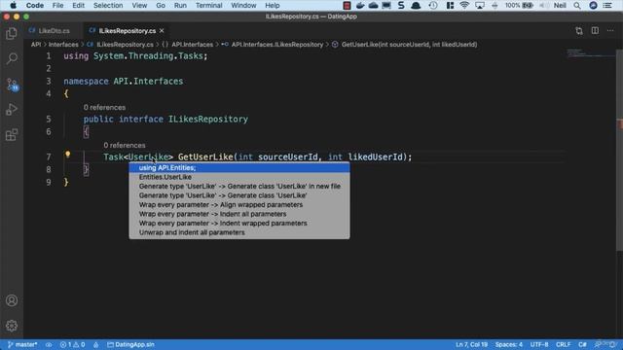The image size is (623, 350).
Task: Open the File menu
Action: coord(57,5)
